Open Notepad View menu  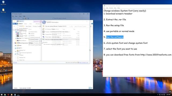click(115, 8)
